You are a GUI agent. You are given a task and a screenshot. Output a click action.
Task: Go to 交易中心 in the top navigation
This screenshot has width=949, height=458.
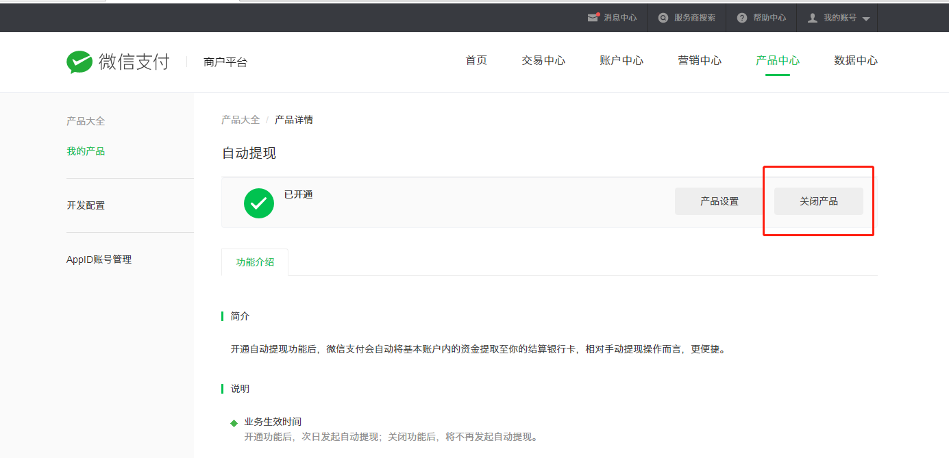(x=543, y=60)
